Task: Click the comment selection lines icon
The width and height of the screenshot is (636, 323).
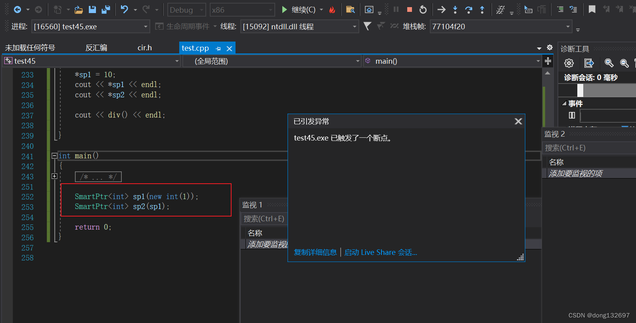Action: click(560, 9)
